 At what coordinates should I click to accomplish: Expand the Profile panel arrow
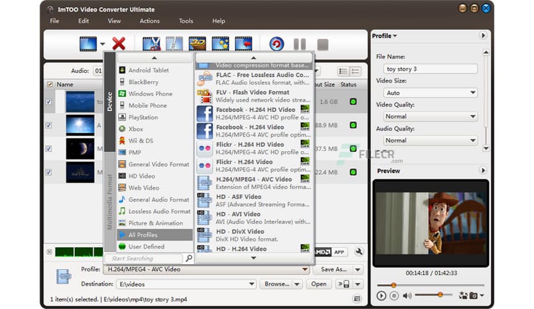coord(483,35)
